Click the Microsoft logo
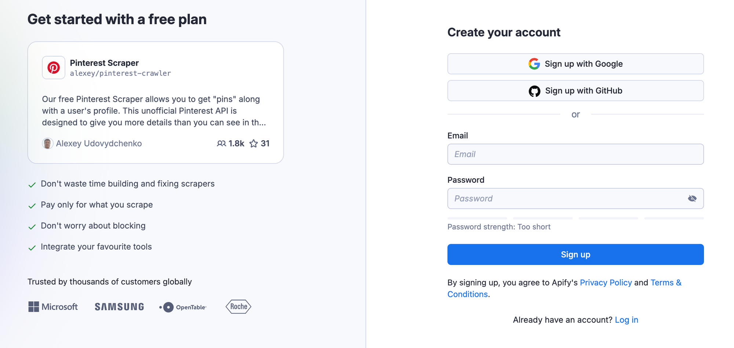This screenshot has height=348, width=734. [x=52, y=307]
